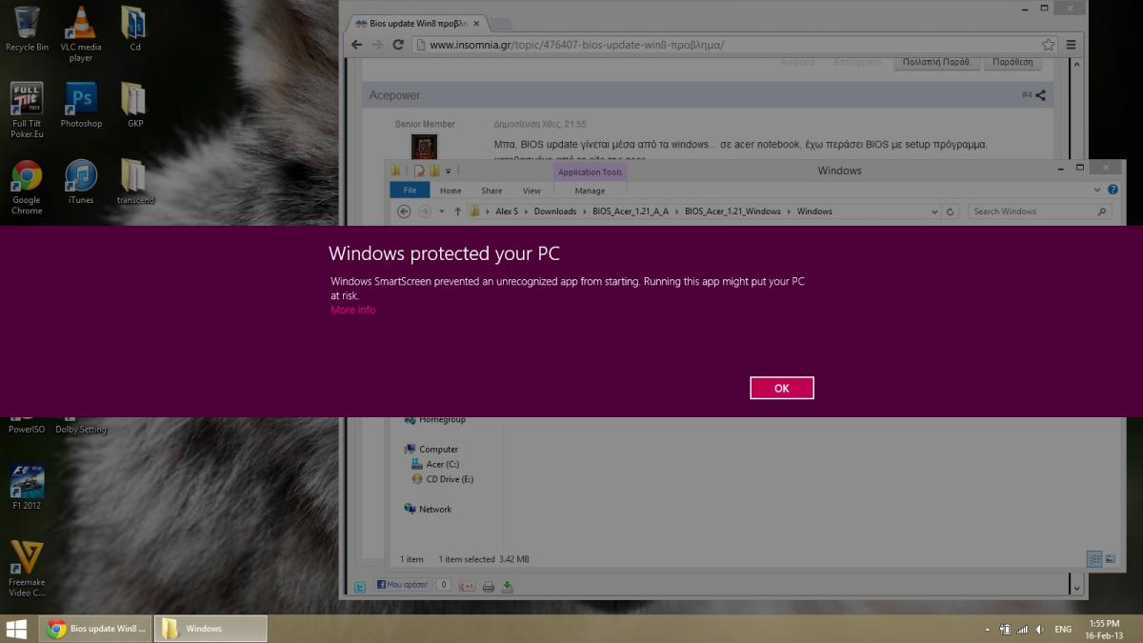The image size is (1143, 643).
Task: Select the Photoshop desktop shortcut
Action: [x=81, y=105]
